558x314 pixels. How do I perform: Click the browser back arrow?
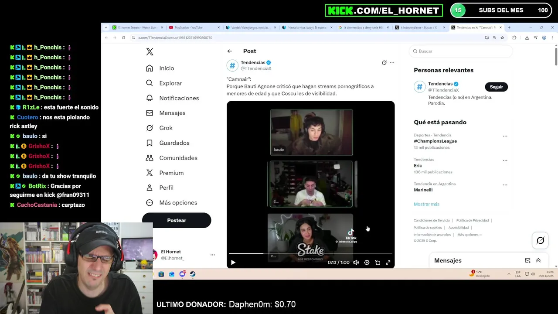106,38
